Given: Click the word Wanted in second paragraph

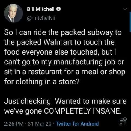Looking at the screenshot, I should pos(68,101).
